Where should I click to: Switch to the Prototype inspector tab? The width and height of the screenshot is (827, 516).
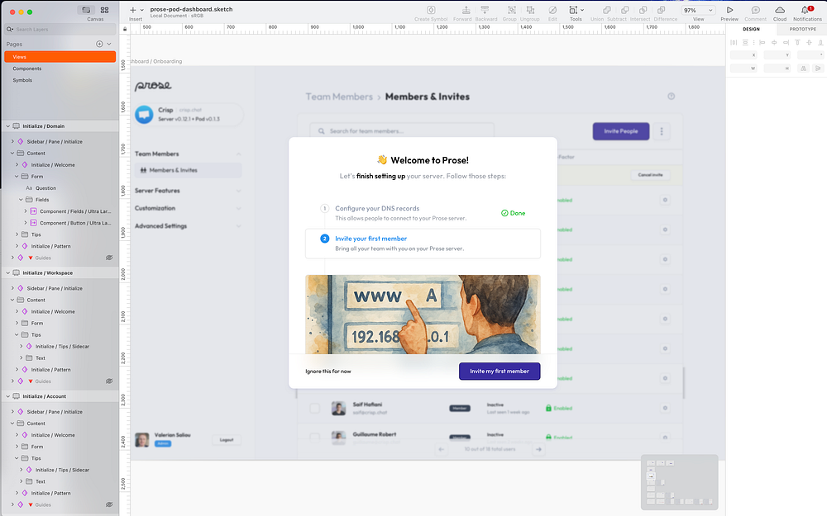click(802, 29)
